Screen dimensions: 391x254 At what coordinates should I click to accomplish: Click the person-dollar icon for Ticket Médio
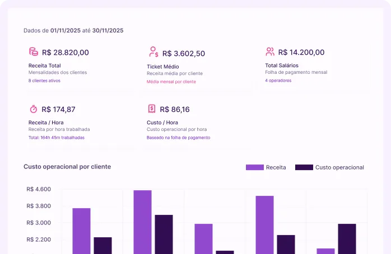click(153, 53)
